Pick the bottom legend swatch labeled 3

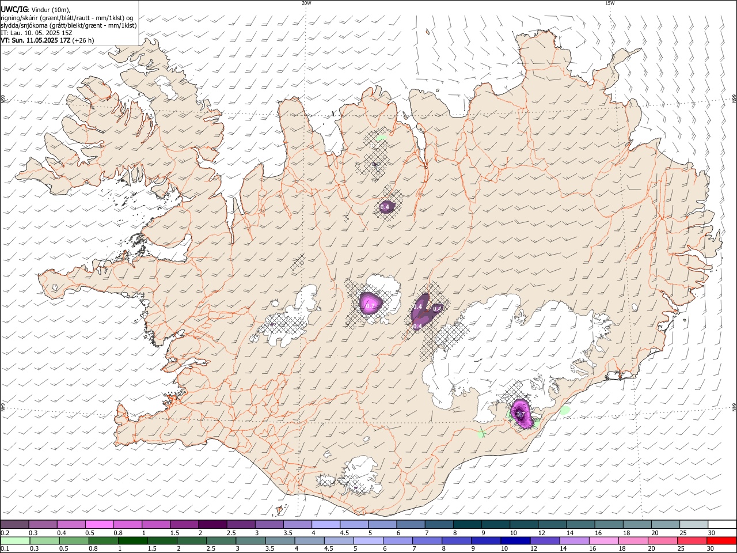tap(250, 541)
